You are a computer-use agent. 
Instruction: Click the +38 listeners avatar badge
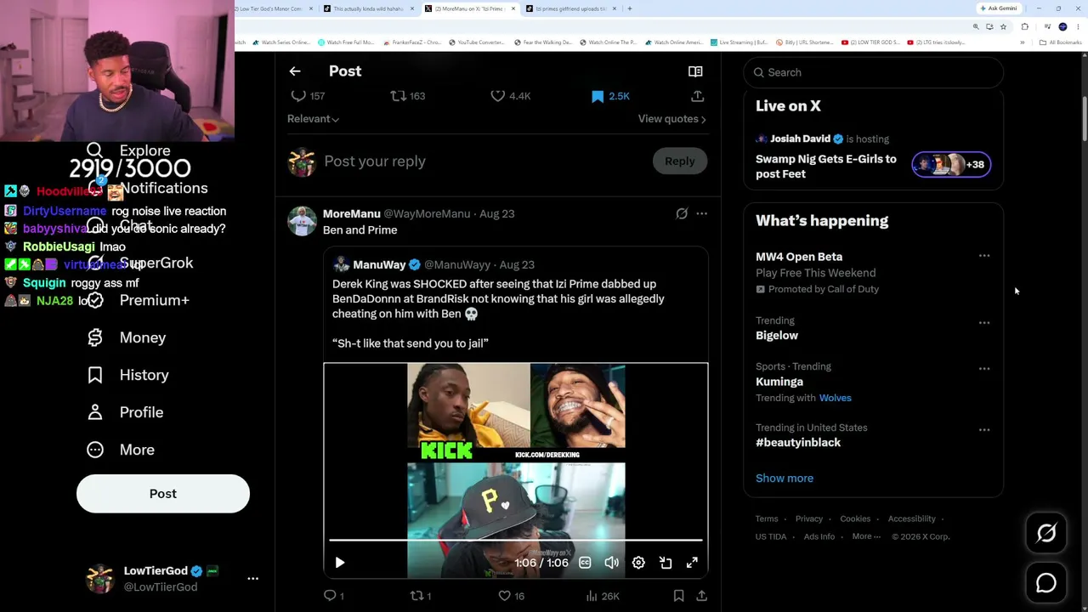(x=951, y=165)
